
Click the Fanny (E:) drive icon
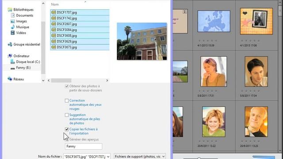click(x=13, y=68)
